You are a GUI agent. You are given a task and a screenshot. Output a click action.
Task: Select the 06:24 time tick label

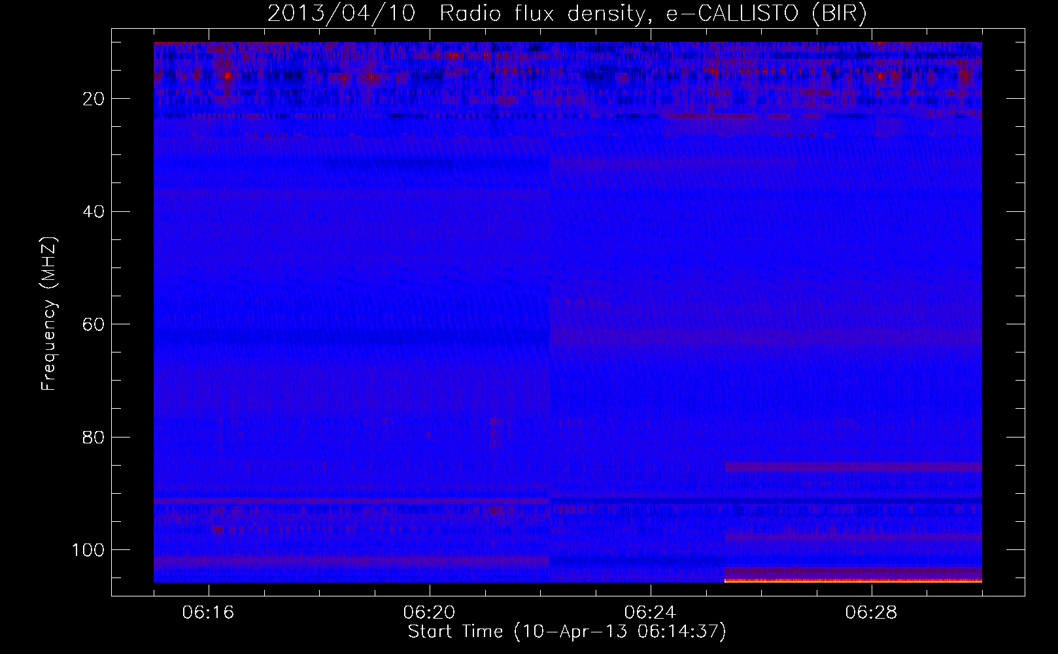651,613
